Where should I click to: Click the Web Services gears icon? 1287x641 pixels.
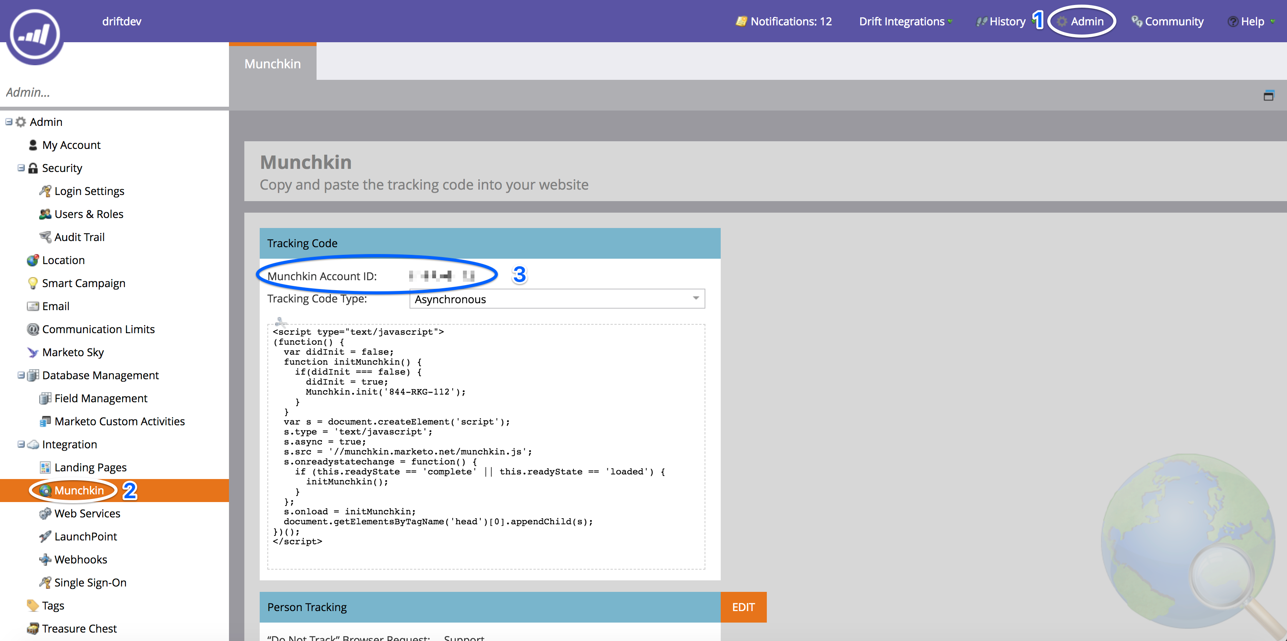pos(45,513)
